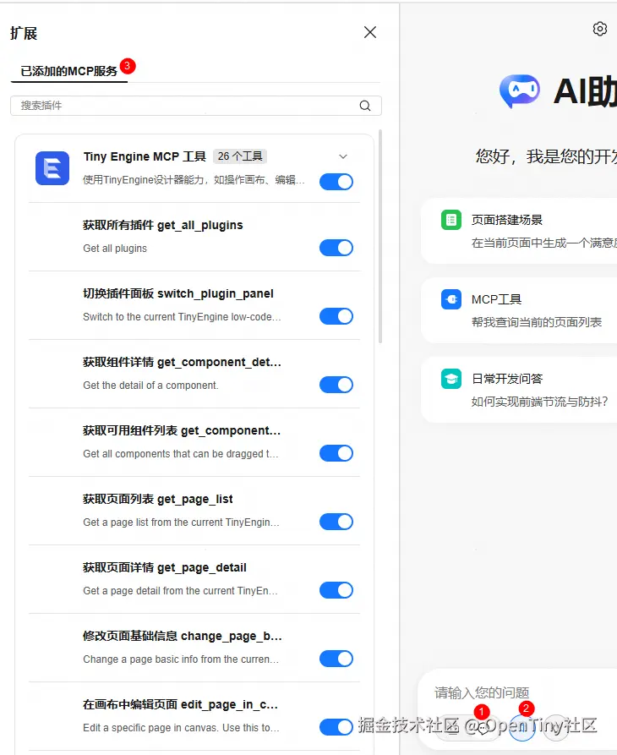This screenshot has height=755, width=617.
Task: Choose the 帮我查询当前的页面列表 prompt suggestion
Action: 537,322
